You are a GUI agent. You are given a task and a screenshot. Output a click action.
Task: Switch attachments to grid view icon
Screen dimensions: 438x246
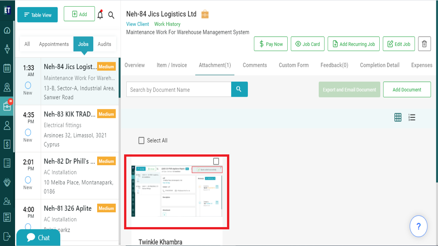(398, 118)
